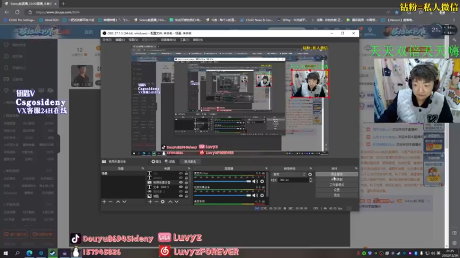
Task: Add a new scene with the plus icon in the 场景 panel
Action: 104,202
